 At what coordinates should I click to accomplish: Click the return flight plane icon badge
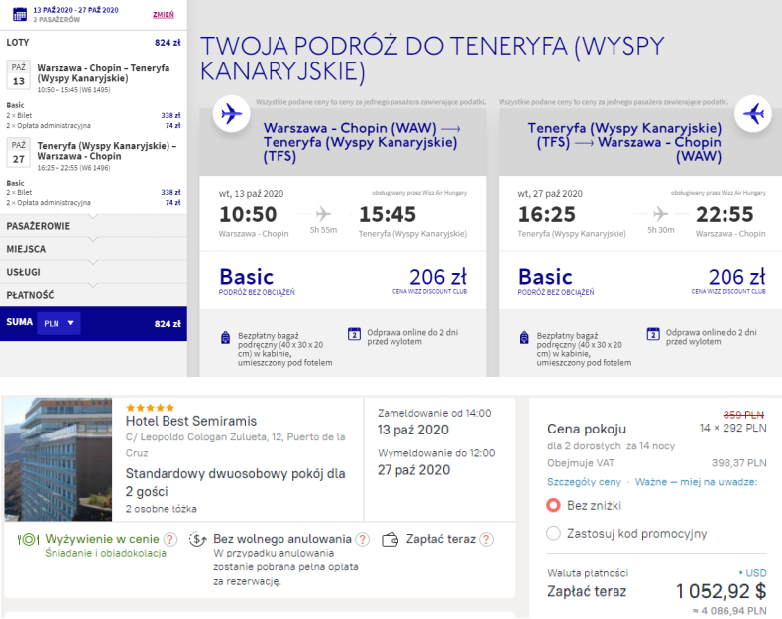pos(753,114)
